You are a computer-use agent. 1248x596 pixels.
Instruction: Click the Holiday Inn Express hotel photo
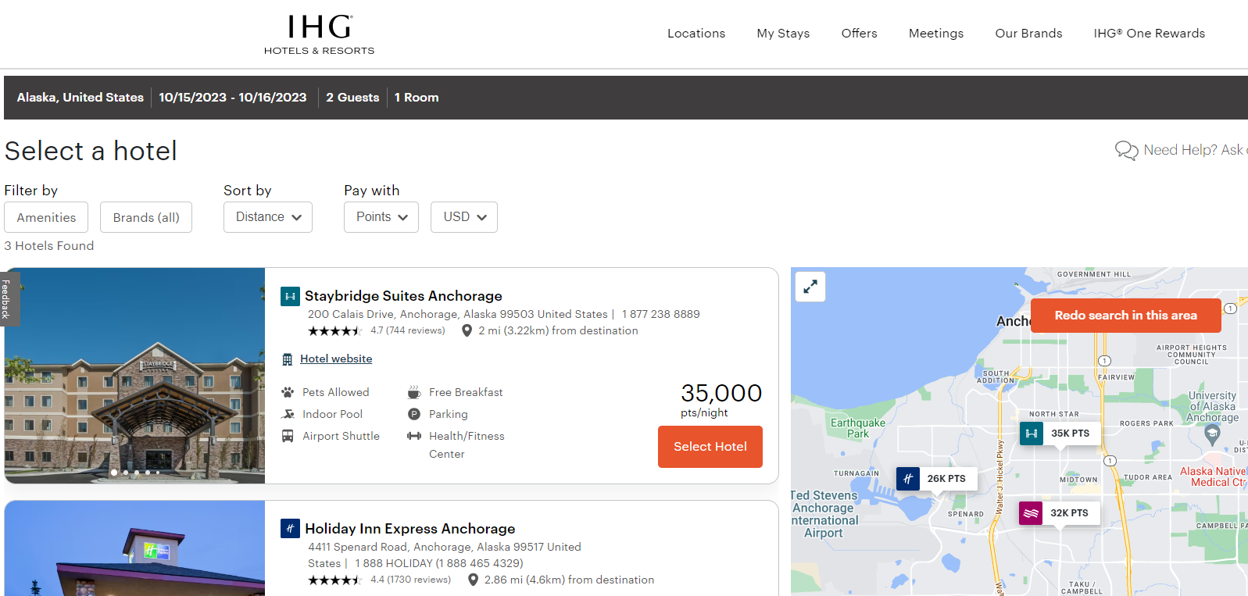point(134,548)
